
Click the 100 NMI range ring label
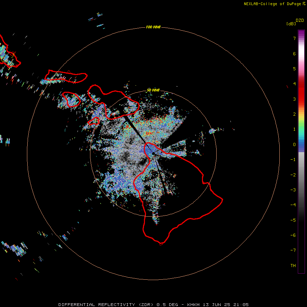click(153, 27)
